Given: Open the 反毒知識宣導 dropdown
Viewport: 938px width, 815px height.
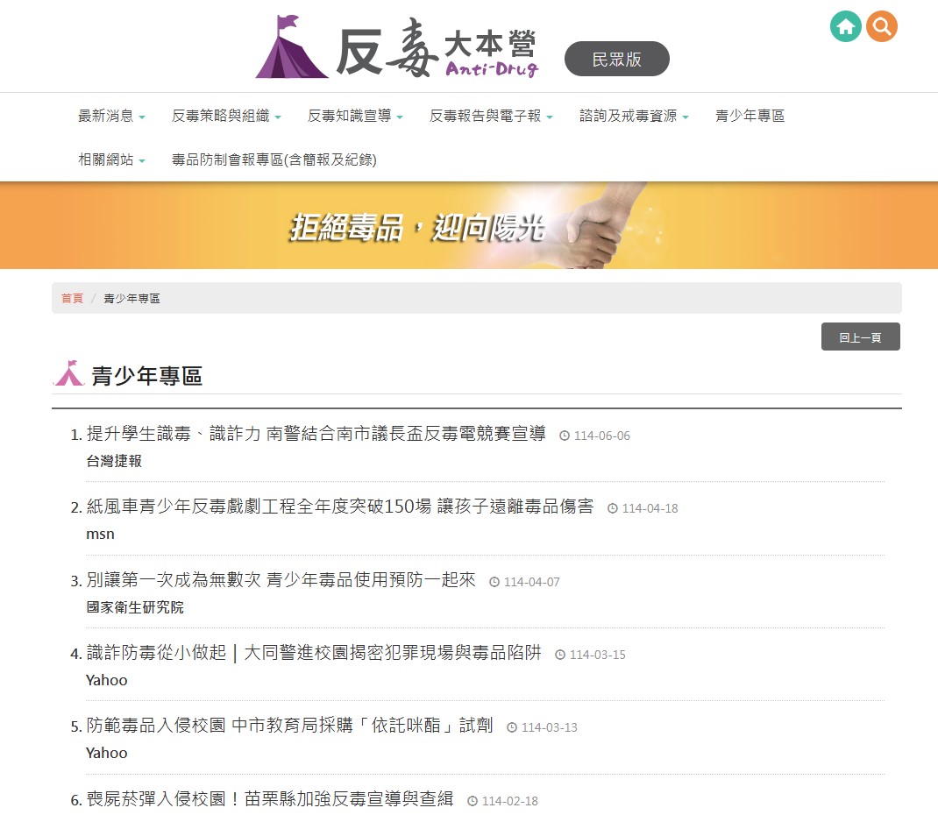Looking at the screenshot, I should coord(353,115).
